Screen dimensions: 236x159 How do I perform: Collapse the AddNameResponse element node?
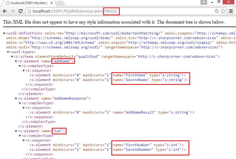click(x=16, y=99)
